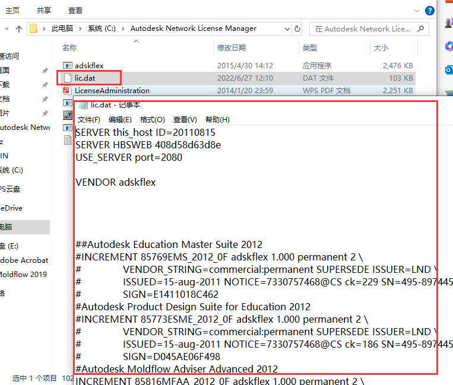Click Autodesk Network License Manager path segment
453x385 pixels.
tap(194, 28)
